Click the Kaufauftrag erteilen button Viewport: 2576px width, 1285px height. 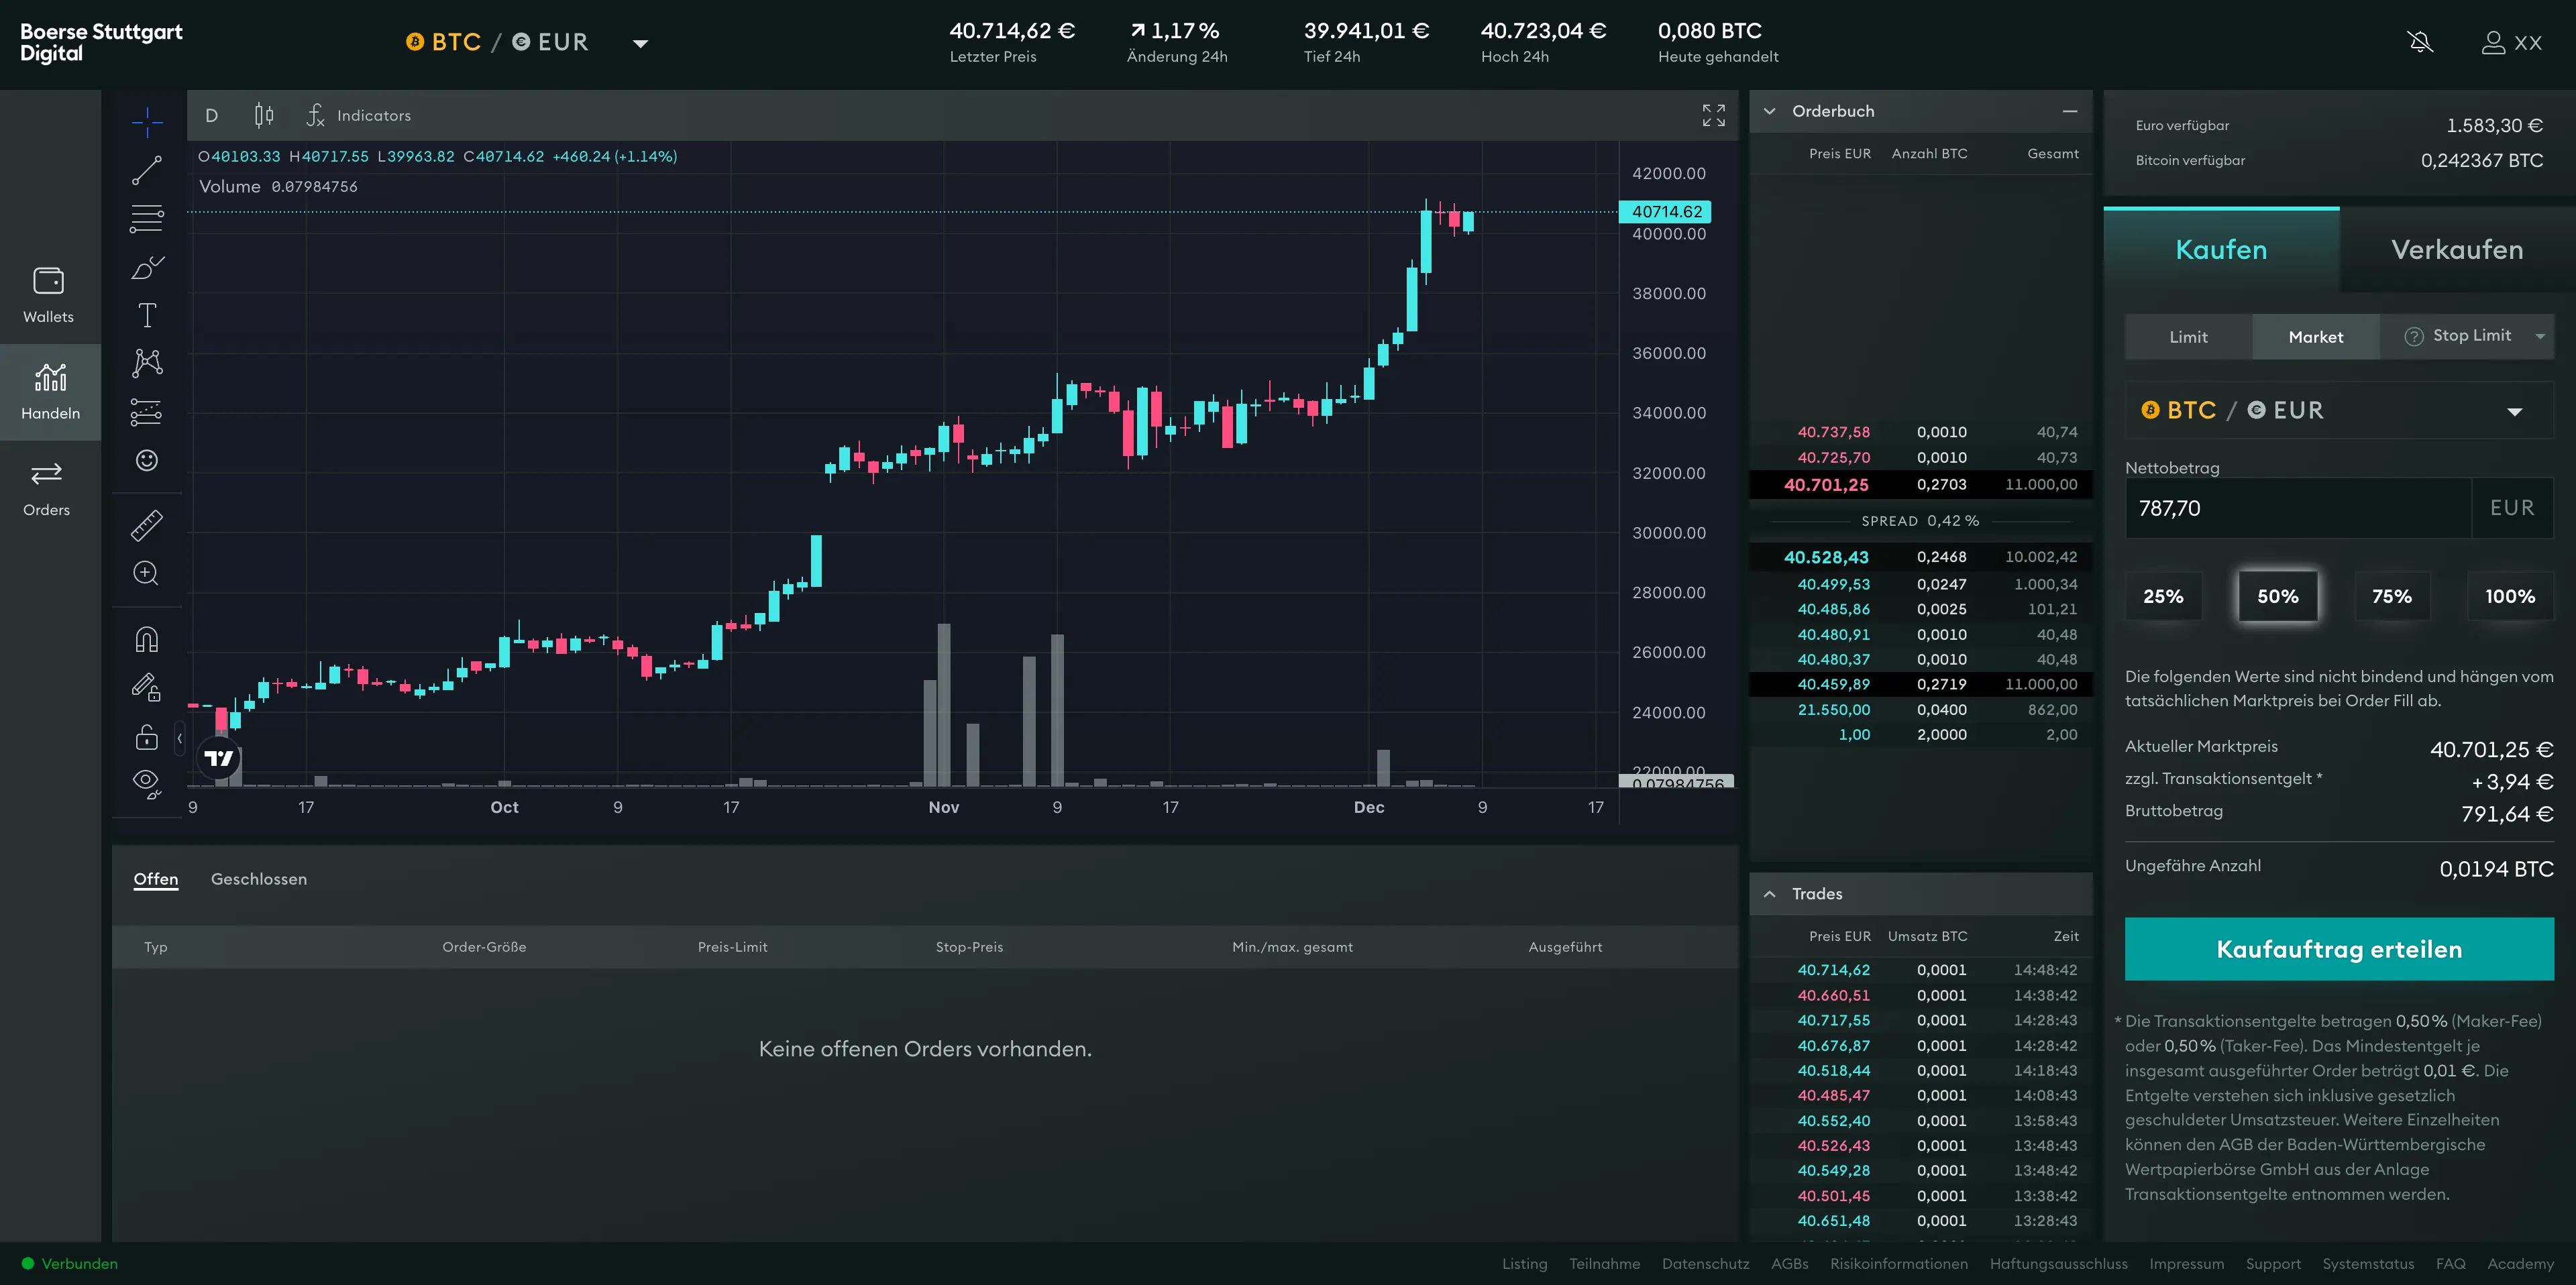point(2338,949)
